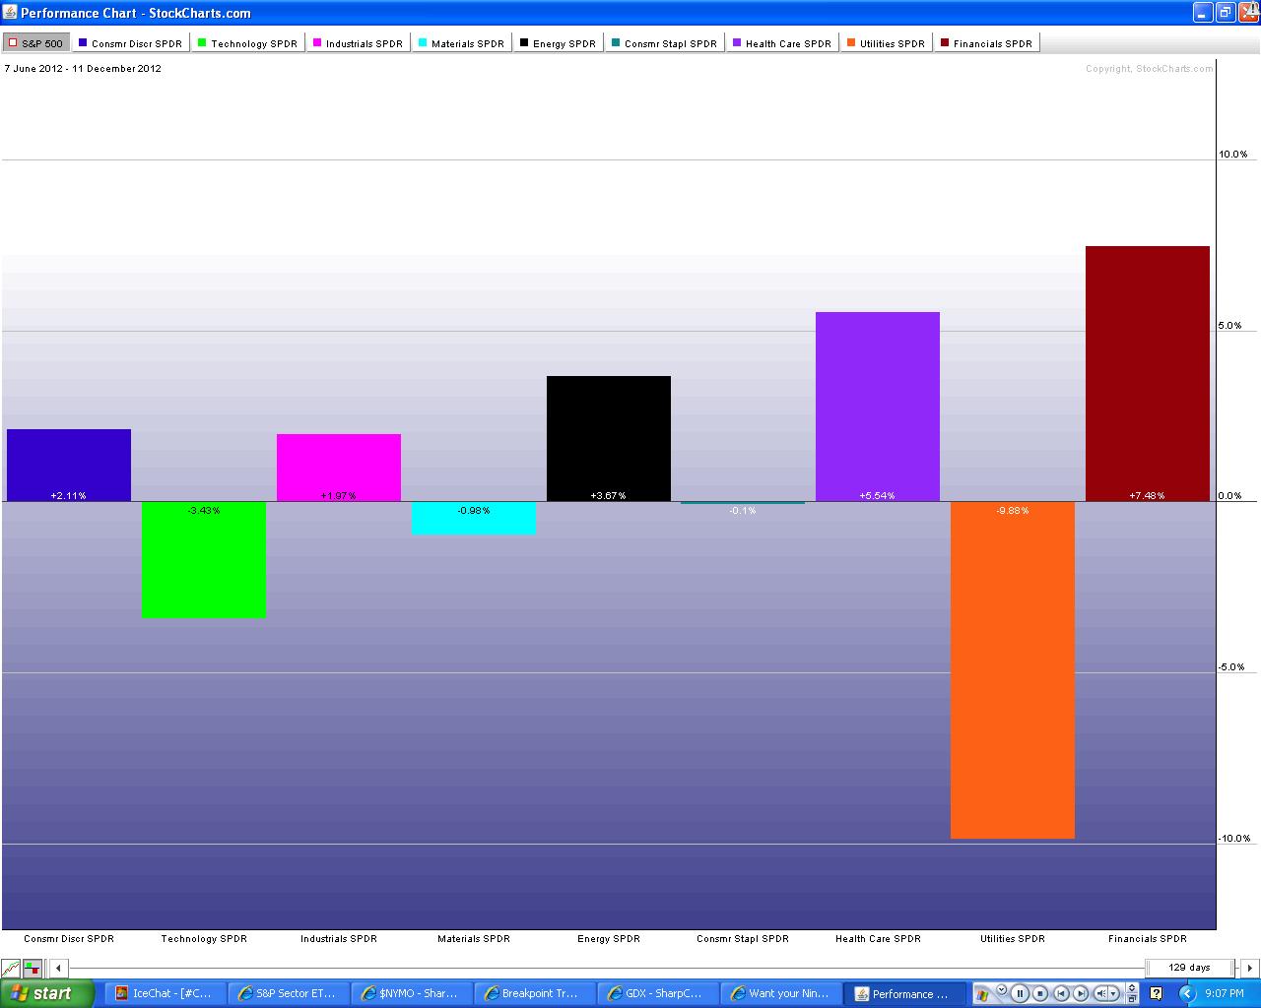This screenshot has width=1261, height=1008.
Task: Toggle the Technology SPDR legend tab
Action: [x=247, y=43]
